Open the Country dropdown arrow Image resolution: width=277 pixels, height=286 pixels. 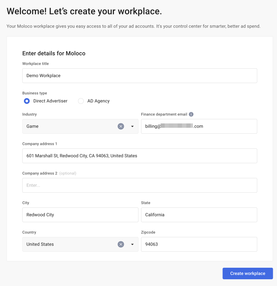point(132,244)
